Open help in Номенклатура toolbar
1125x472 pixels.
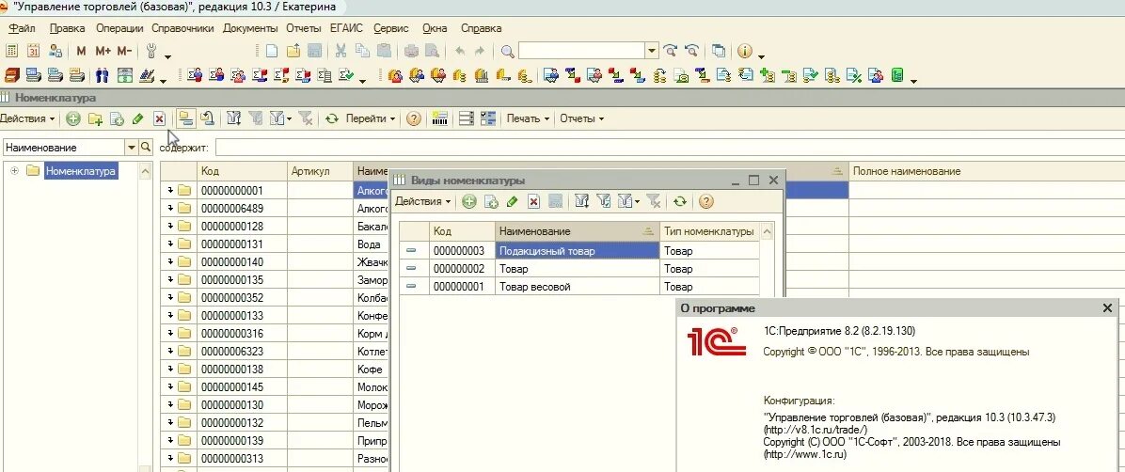tap(413, 119)
